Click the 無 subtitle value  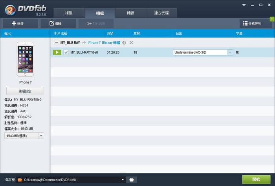click(x=237, y=52)
